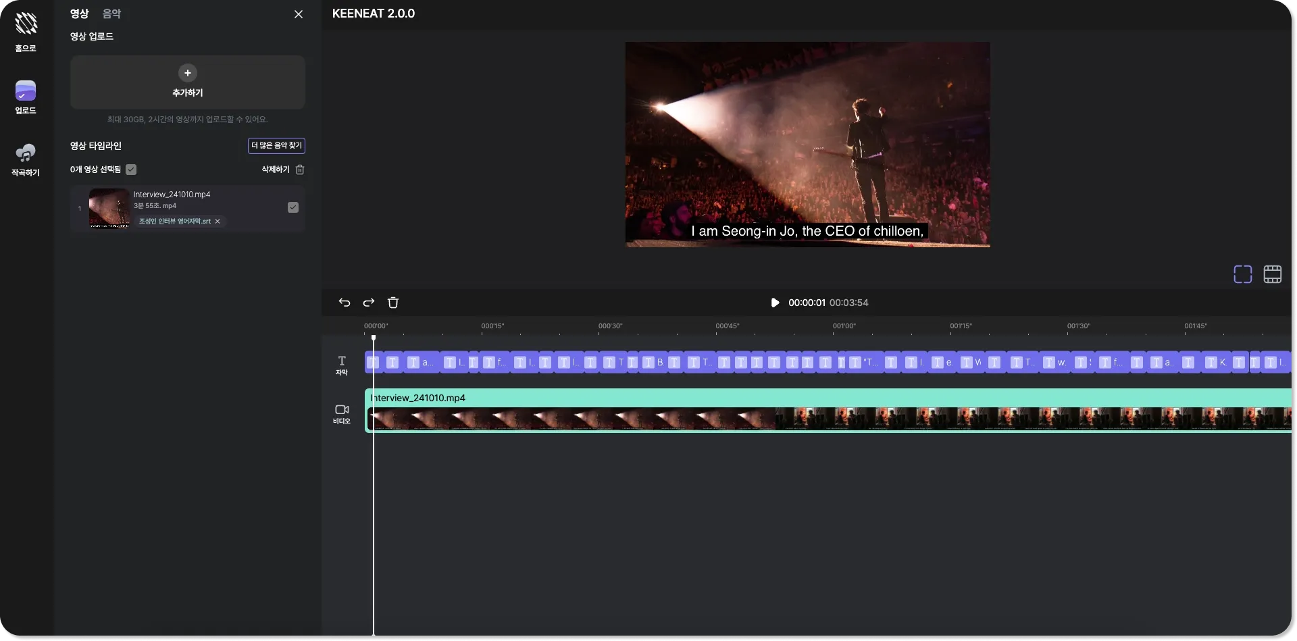Screen dimensions: 1297x641
Task: Click the 추가하기 upload label
Action: (x=188, y=93)
